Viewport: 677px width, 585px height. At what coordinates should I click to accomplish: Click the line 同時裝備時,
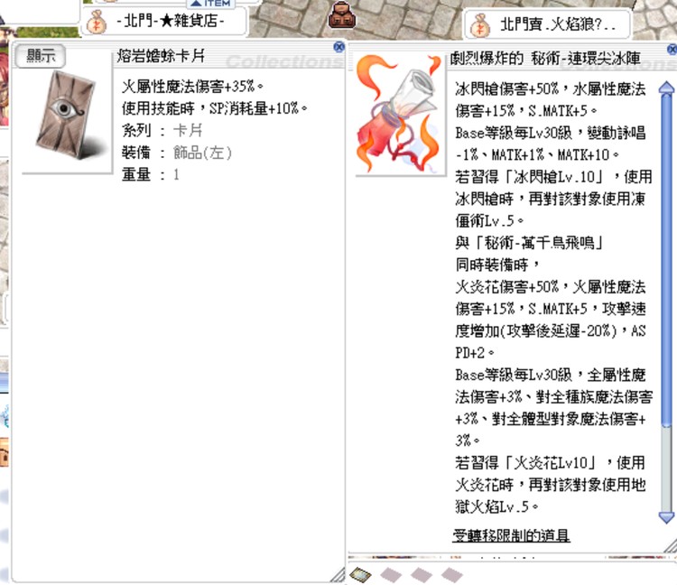coord(497,265)
